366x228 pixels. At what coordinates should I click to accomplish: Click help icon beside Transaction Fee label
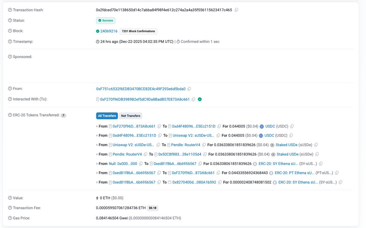(x=10, y=208)
